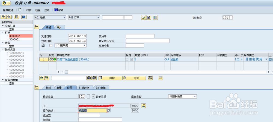The image size is (273, 122).
Task: Click the 卸货点 unloading point field
Action: 100,120
